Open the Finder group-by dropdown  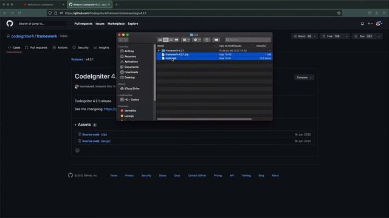186,40
